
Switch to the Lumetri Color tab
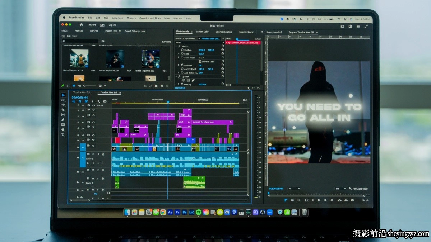[202, 32]
